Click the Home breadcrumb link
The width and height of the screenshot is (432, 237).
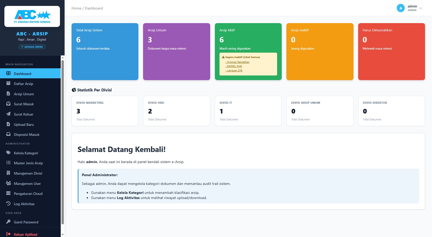[x=76, y=8]
